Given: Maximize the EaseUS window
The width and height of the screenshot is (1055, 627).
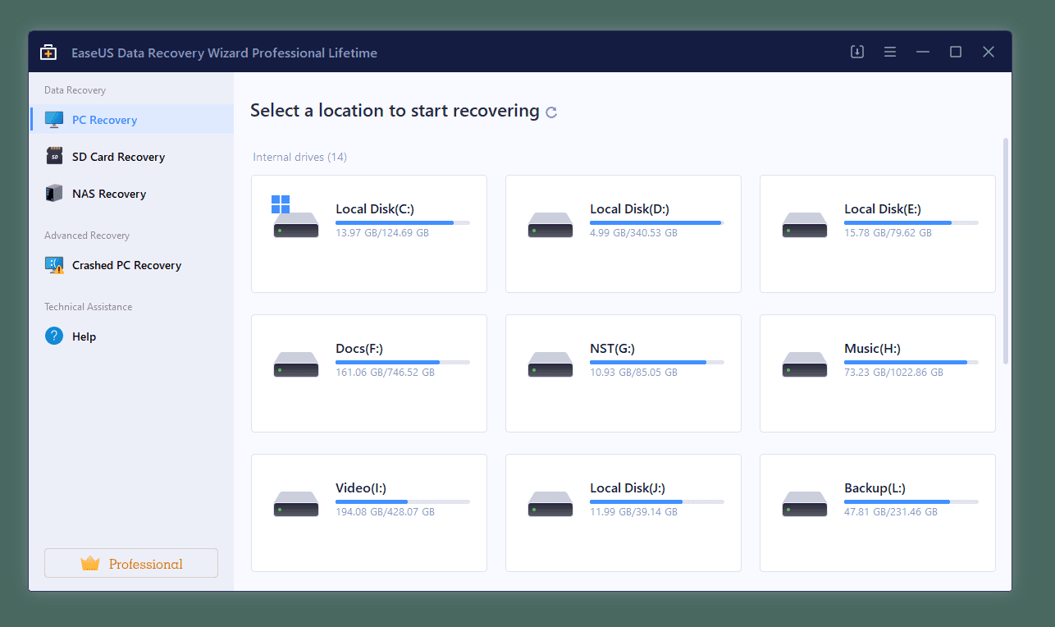Looking at the screenshot, I should [956, 52].
